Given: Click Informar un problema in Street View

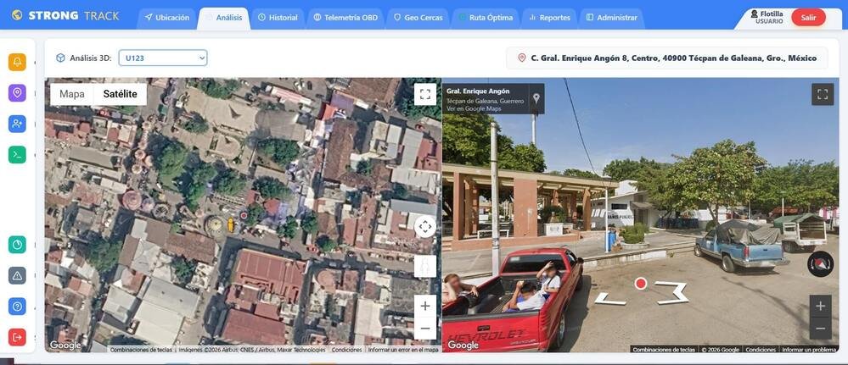Looking at the screenshot, I should [809, 350].
